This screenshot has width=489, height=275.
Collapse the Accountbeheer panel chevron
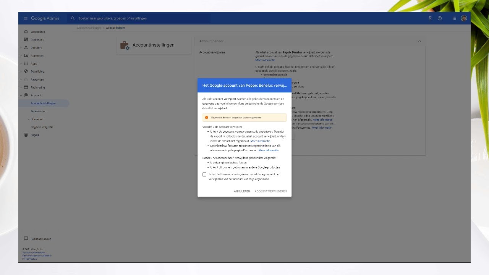pos(419,41)
